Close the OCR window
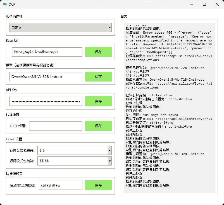 point(217,4)
